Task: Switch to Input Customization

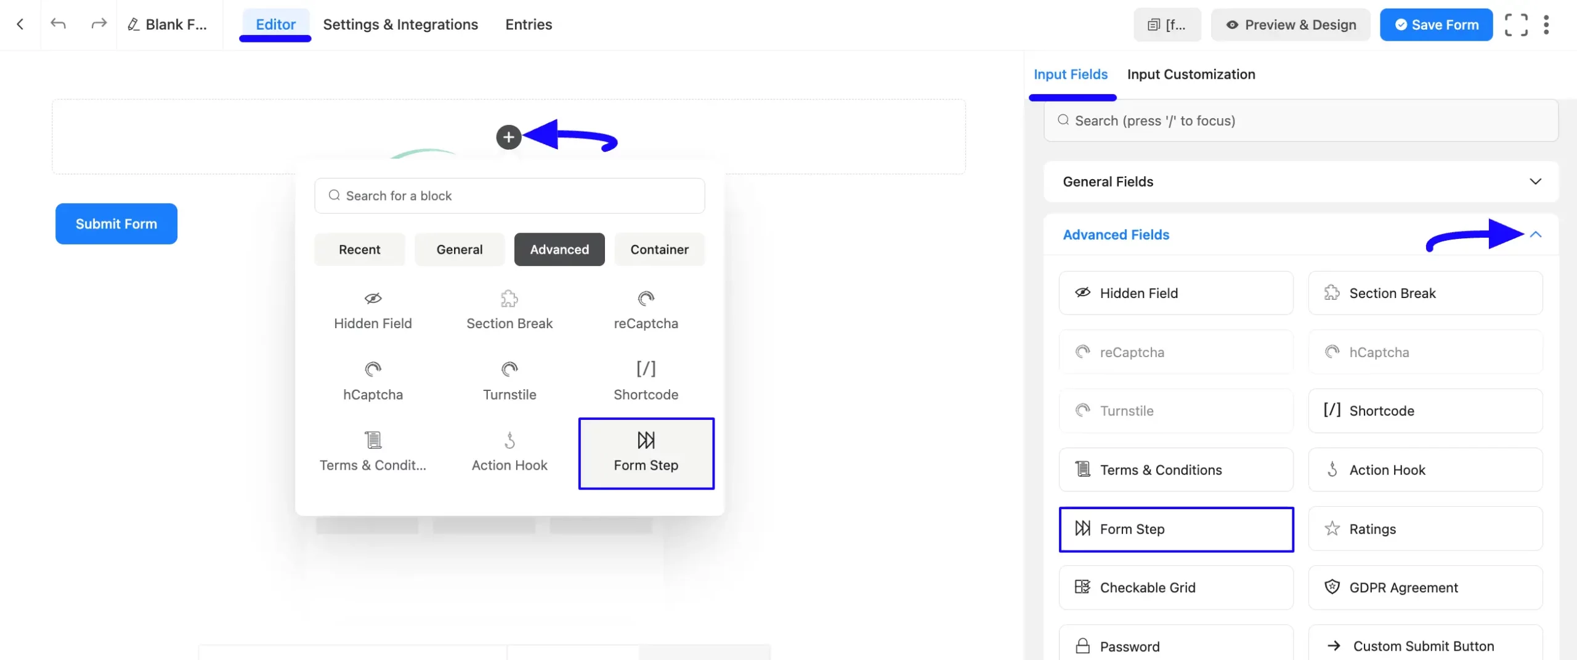Action: click(1191, 74)
